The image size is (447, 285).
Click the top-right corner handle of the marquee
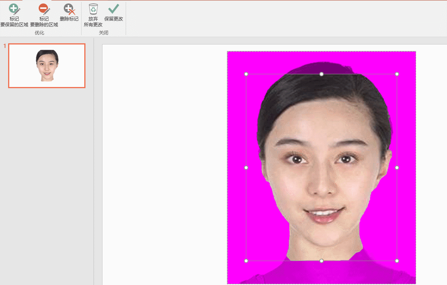pyautogui.click(x=397, y=74)
